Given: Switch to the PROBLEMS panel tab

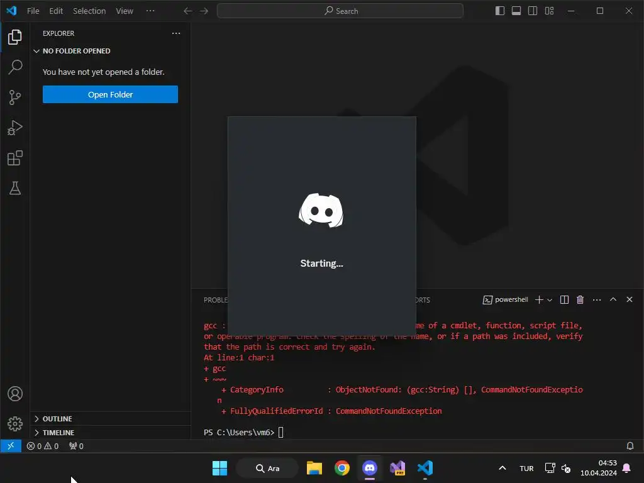Looking at the screenshot, I should coord(216,300).
